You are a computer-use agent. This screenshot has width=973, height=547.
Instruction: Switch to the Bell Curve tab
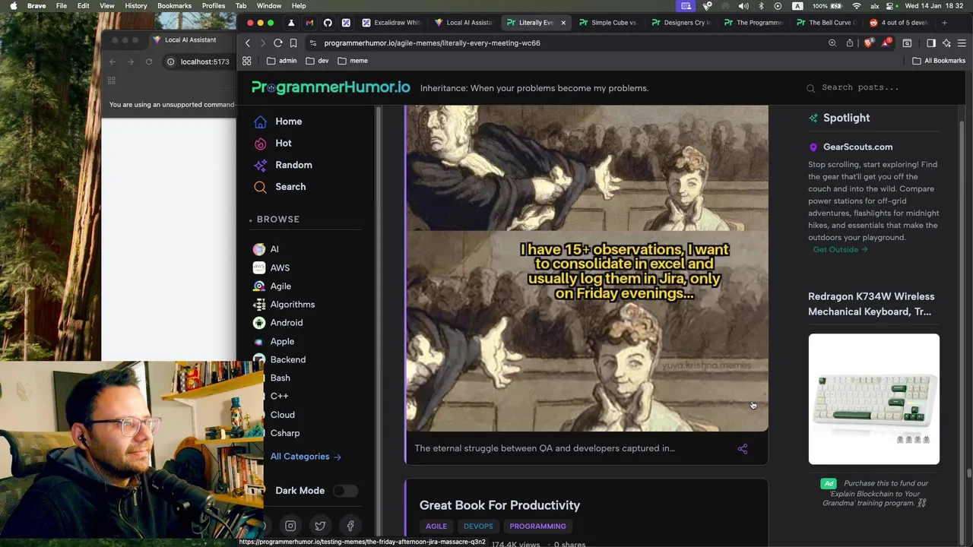pyautogui.click(x=826, y=23)
